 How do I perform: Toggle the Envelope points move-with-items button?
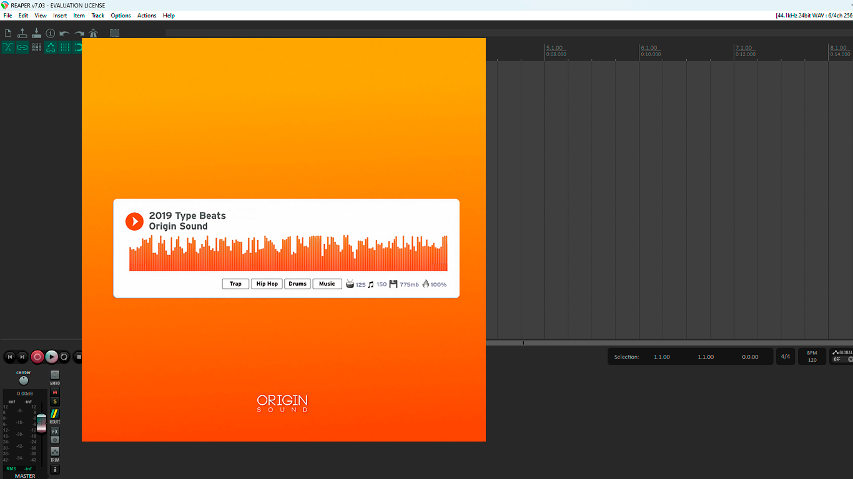[x=51, y=47]
